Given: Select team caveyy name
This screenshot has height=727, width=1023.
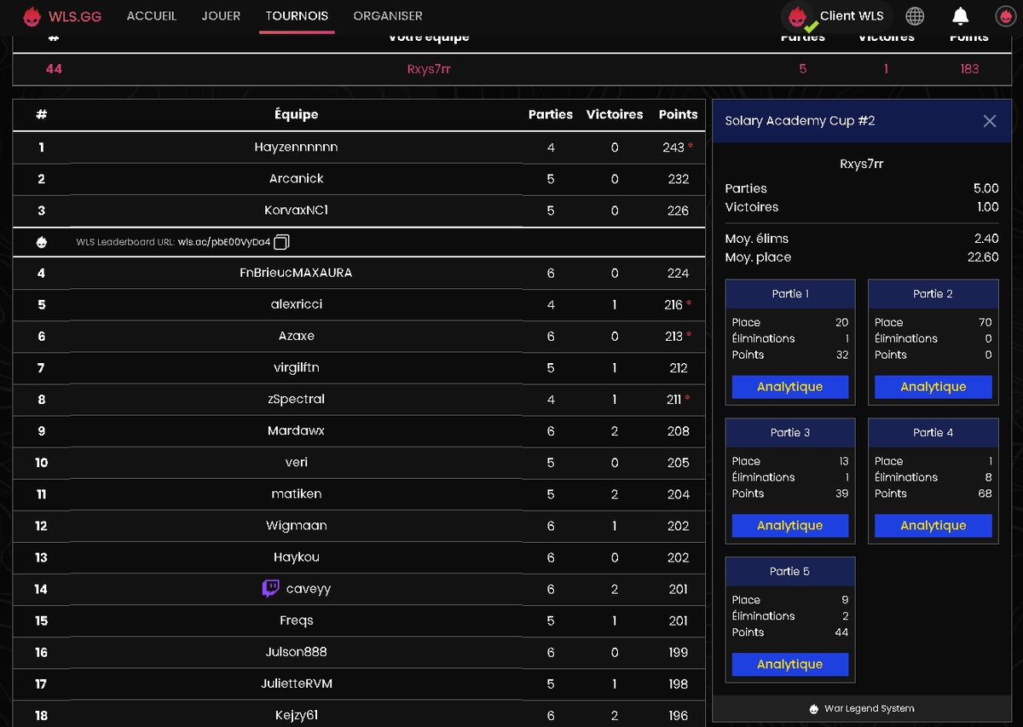Looking at the screenshot, I should pyautogui.click(x=309, y=589).
